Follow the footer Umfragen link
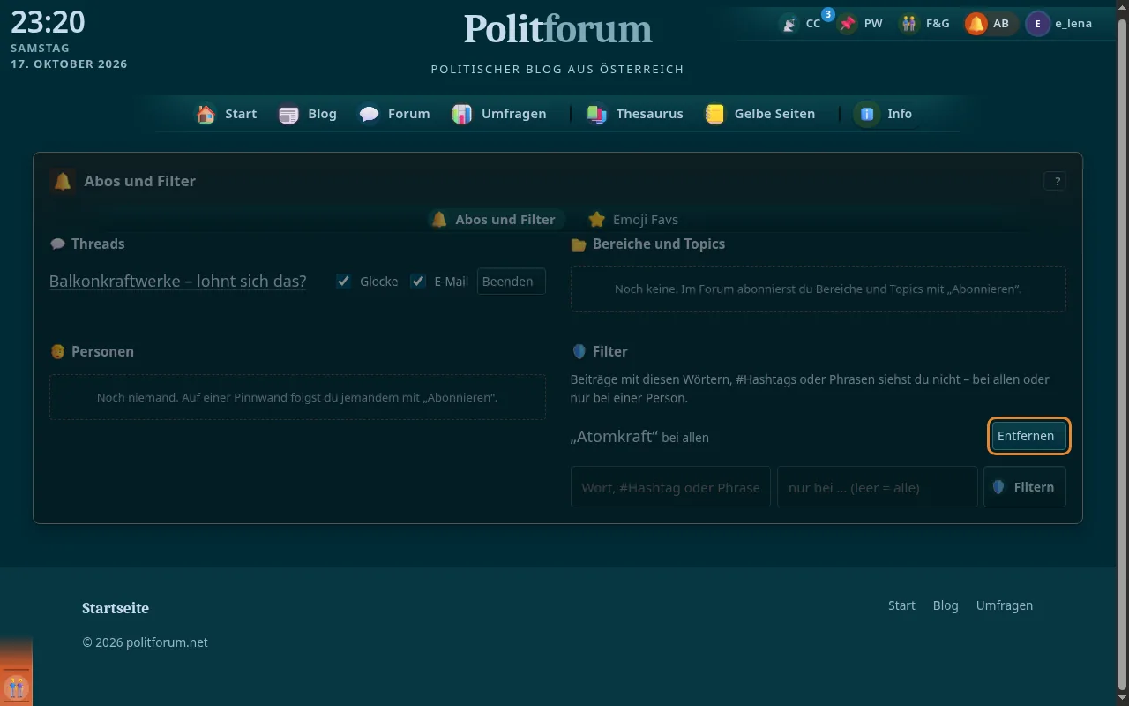This screenshot has height=706, width=1129. [x=1005, y=605]
